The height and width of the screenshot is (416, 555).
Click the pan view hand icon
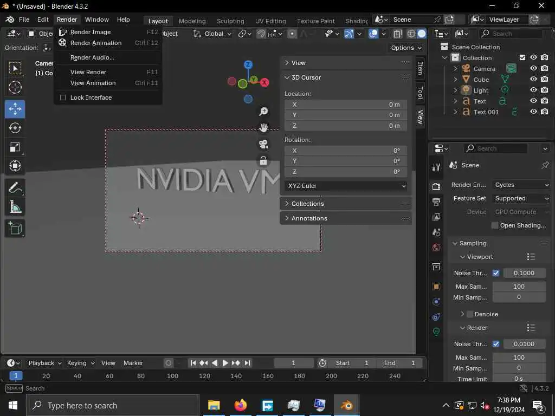click(x=263, y=128)
